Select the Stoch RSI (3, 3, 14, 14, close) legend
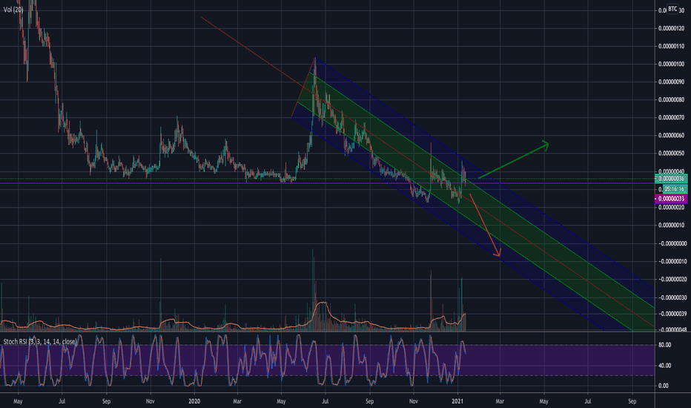Viewport: 691px width, 408px height. click(40, 341)
